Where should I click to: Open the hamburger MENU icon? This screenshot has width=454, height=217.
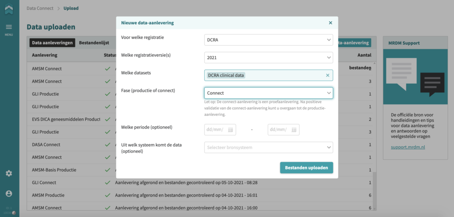point(9,27)
